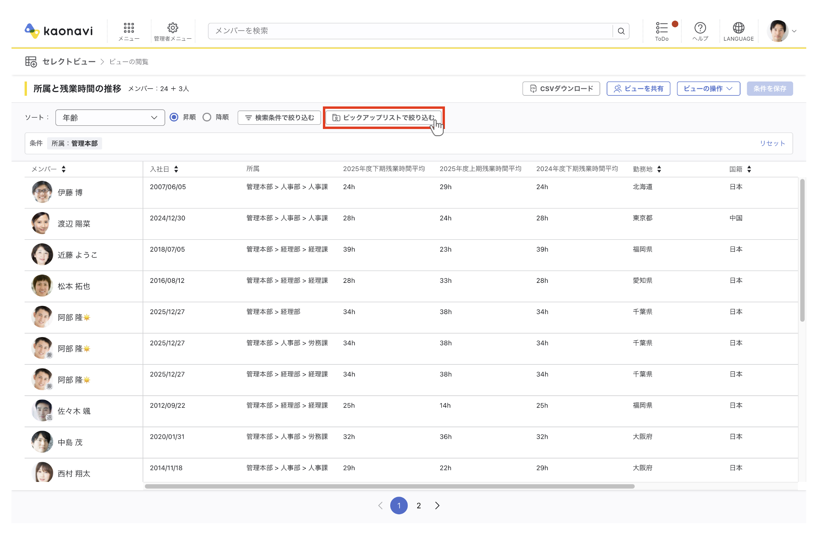Click the 条件を保存 button
Image resolution: width=832 pixels, height=546 pixels.
(x=770, y=89)
